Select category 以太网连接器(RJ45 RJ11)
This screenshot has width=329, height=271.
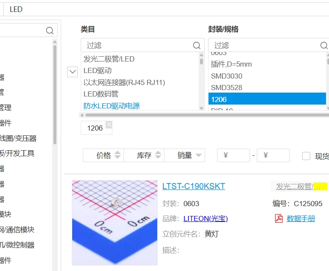pyautogui.click(x=124, y=82)
